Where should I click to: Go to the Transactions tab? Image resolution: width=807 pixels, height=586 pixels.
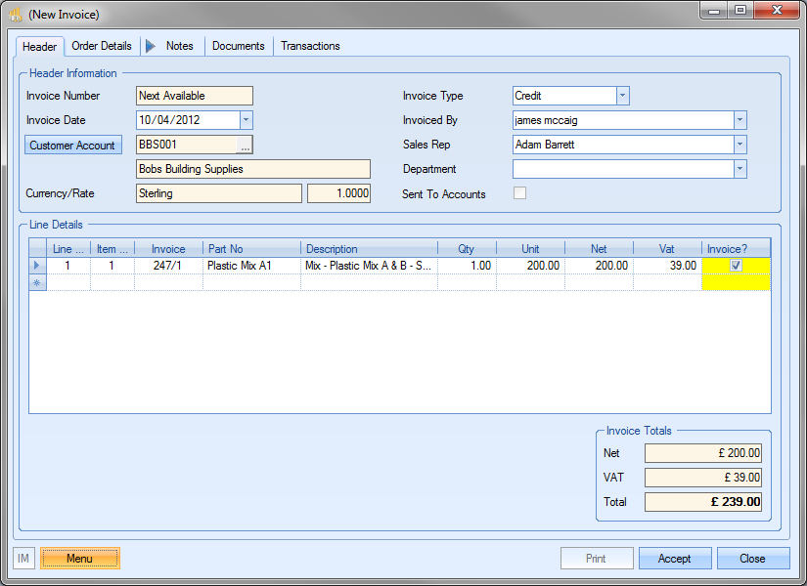310,46
